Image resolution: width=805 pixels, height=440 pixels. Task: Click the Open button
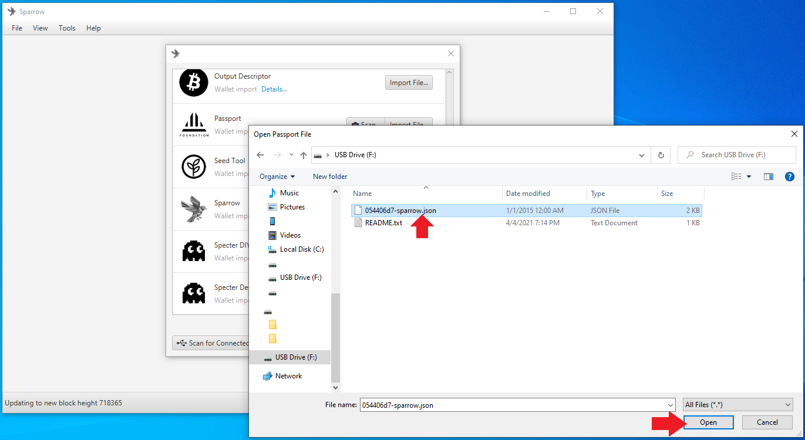(x=708, y=422)
